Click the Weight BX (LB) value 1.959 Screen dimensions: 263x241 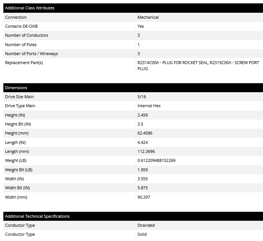tap(143, 170)
